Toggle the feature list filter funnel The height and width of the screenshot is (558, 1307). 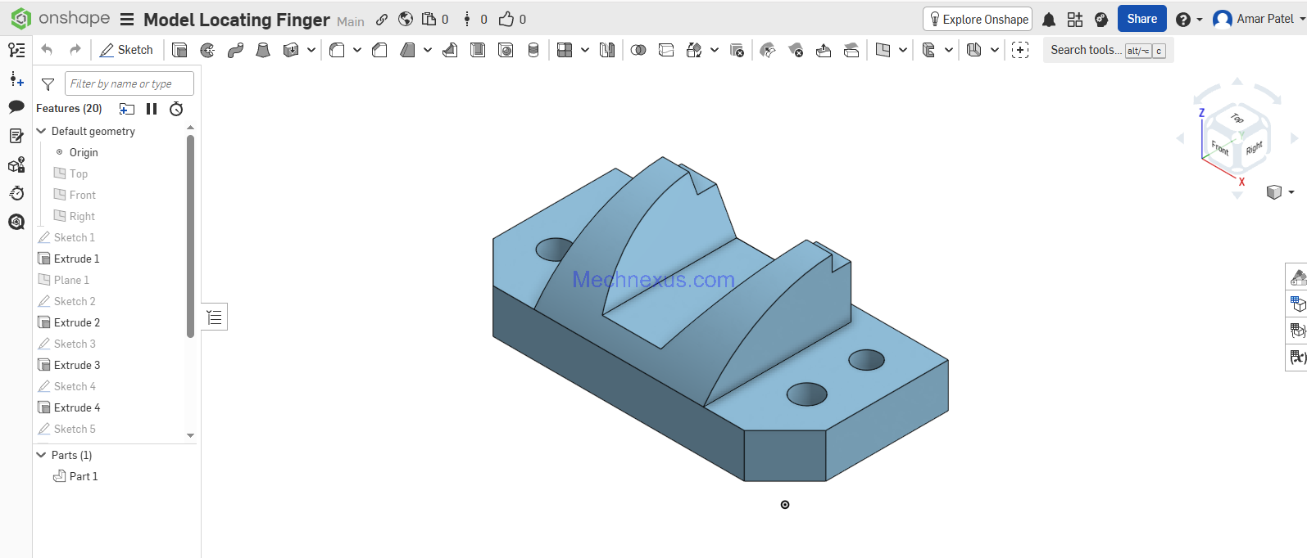[48, 84]
